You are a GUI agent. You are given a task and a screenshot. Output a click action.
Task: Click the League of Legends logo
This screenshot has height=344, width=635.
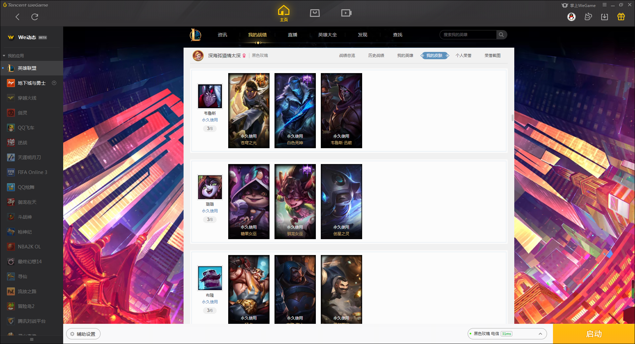tap(195, 35)
